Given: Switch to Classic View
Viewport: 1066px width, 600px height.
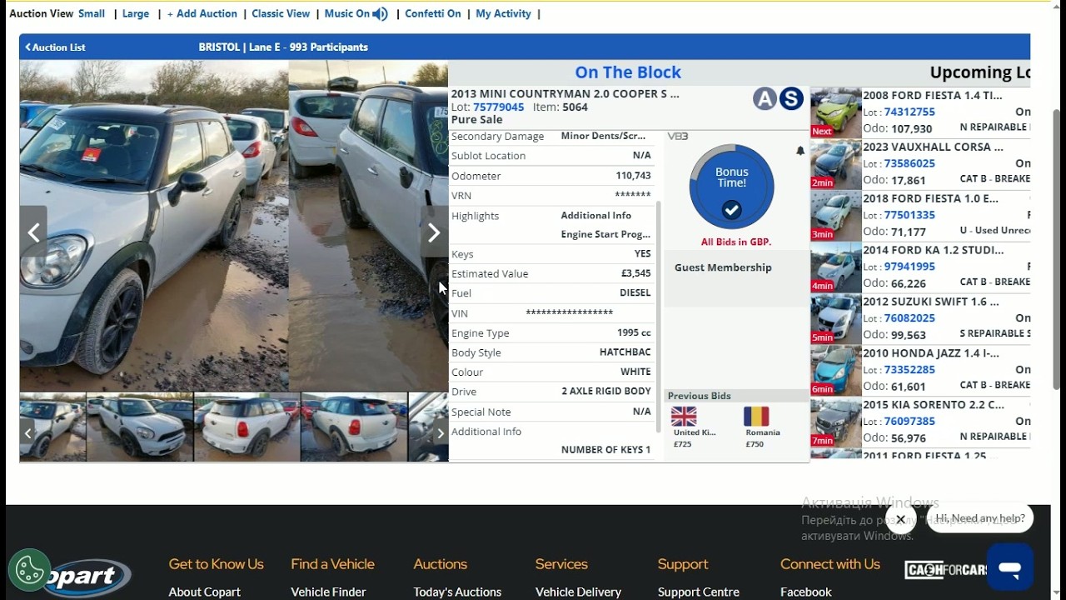Looking at the screenshot, I should coord(281,13).
